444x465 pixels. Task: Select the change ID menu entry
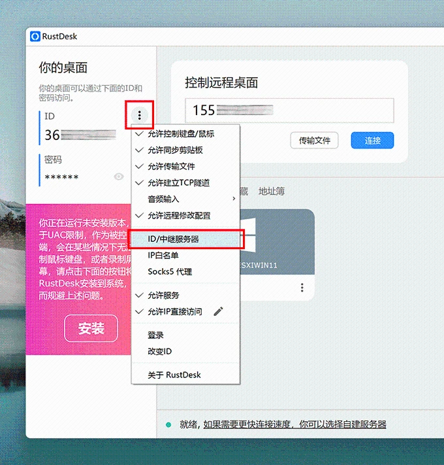click(x=185, y=351)
